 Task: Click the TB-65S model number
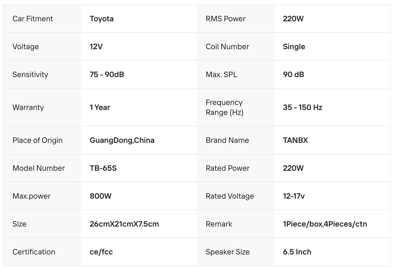coord(103,168)
